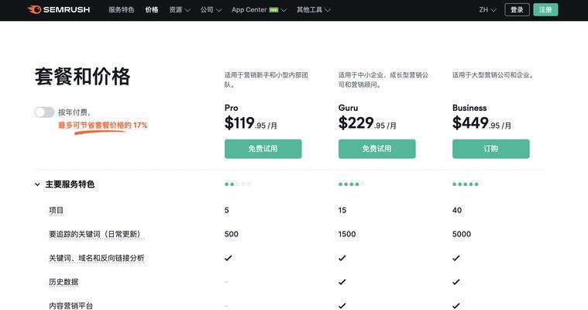Click 适用于大型营销公司和企业 description
This screenshot has width=588, height=310.
pyautogui.click(x=493, y=75)
